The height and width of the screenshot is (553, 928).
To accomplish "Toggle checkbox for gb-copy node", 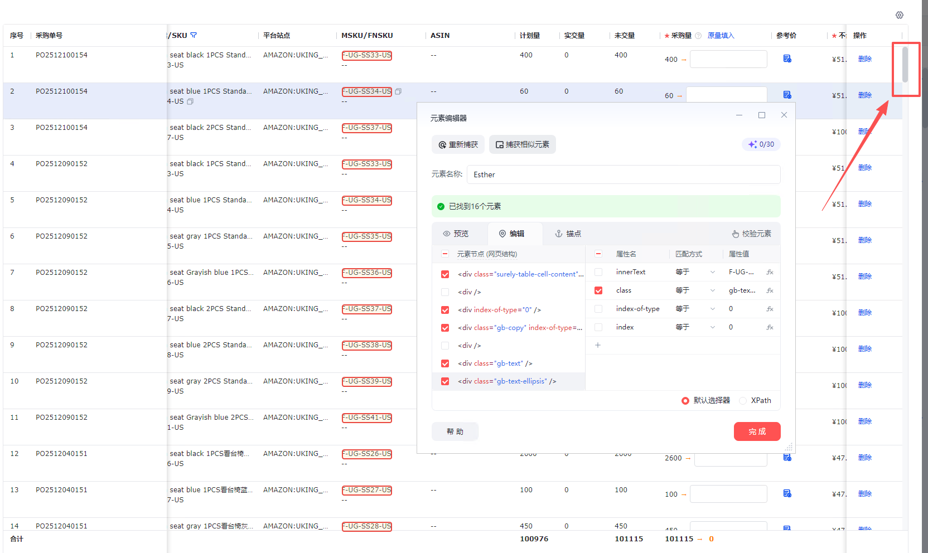I will [x=445, y=328].
